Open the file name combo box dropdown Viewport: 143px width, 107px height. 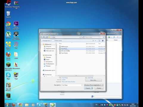(82, 85)
